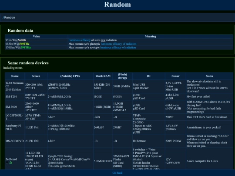
Task: Click the 'Zedboard' name text
Action: (11, 159)
